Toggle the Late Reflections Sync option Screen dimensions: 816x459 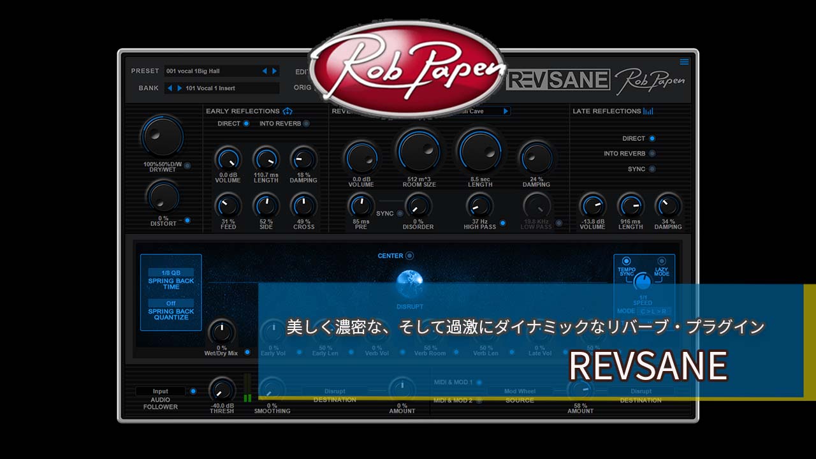coord(652,169)
